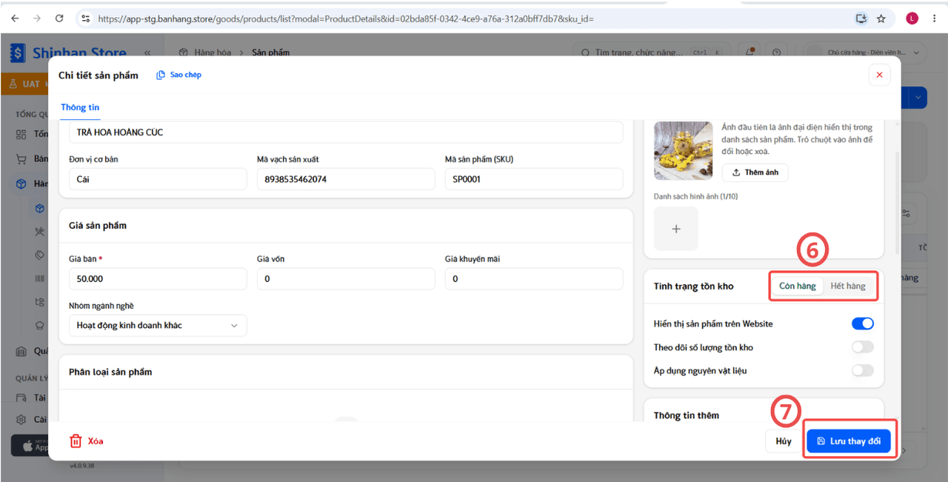Viewport: 948px width, 482px height.
Task: Collapse the sidebar with double-chevron icon
Action: pyautogui.click(x=147, y=53)
